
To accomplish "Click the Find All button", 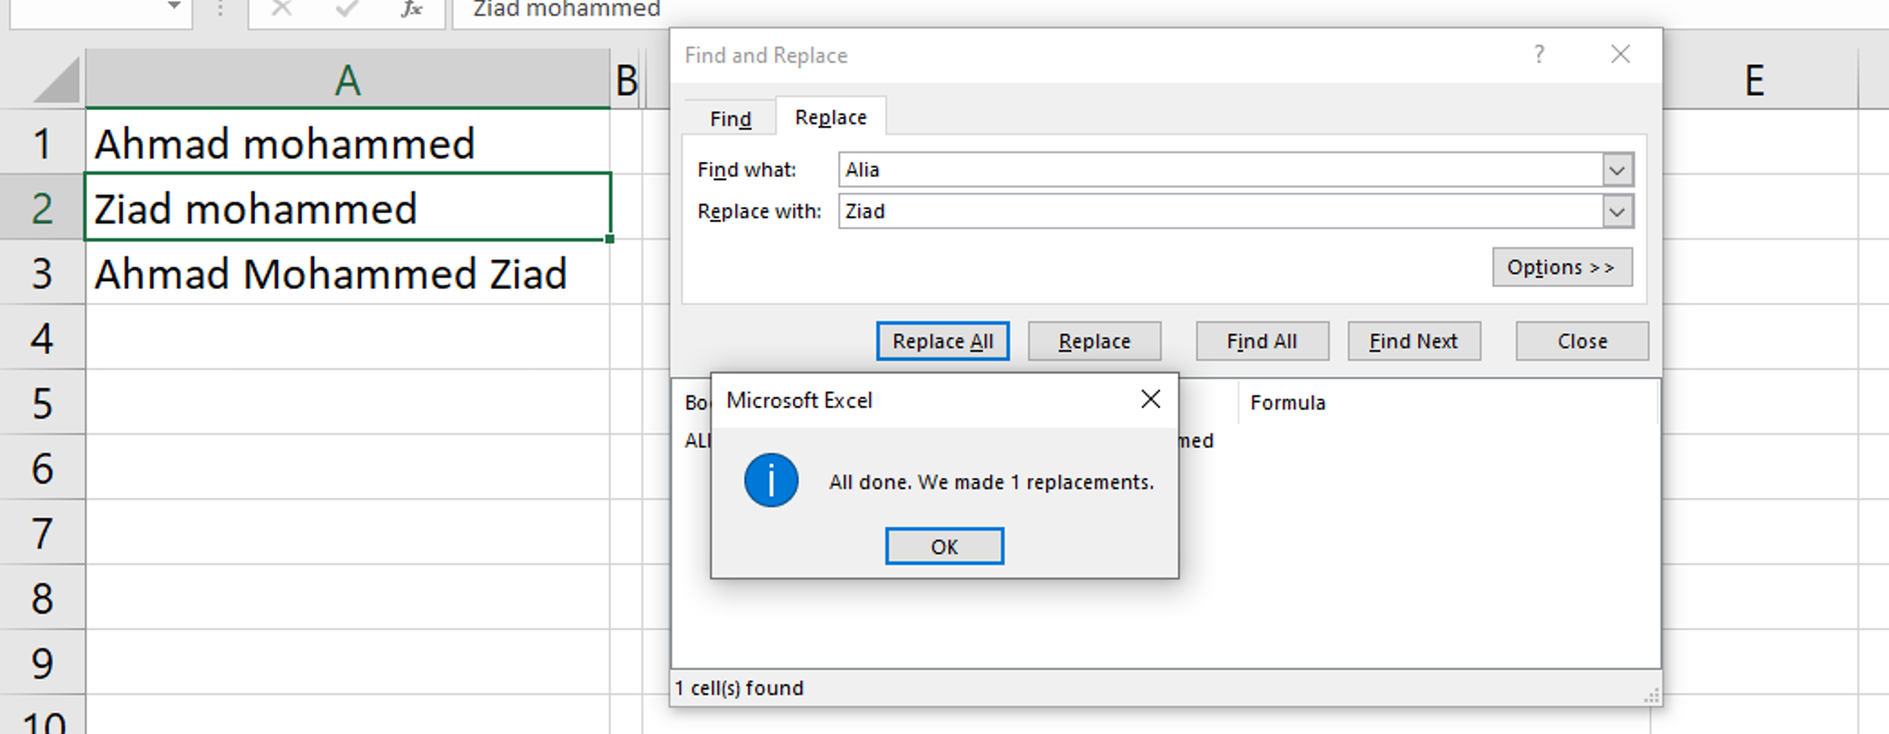I will click(x=1262, y=341).
